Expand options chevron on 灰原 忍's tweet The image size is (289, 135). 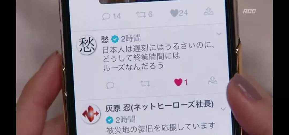point(223,109)
